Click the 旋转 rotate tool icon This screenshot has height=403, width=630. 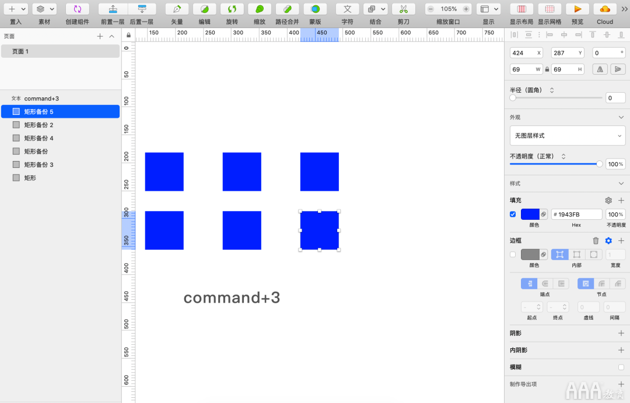tap(232, 9)
